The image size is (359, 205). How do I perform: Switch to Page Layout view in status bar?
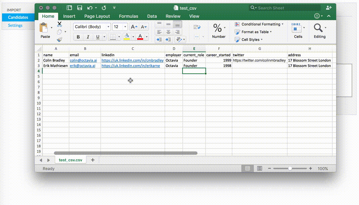pyautogui.click(x=260, y=168)
